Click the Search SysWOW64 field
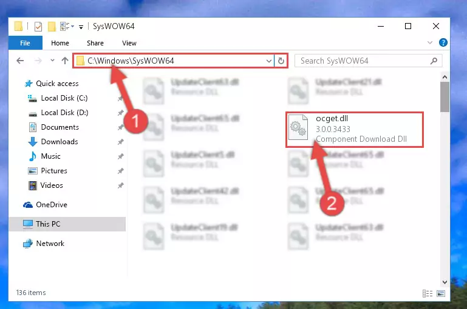467x309 pixels. pyautogui.click(x=368, y=61)
